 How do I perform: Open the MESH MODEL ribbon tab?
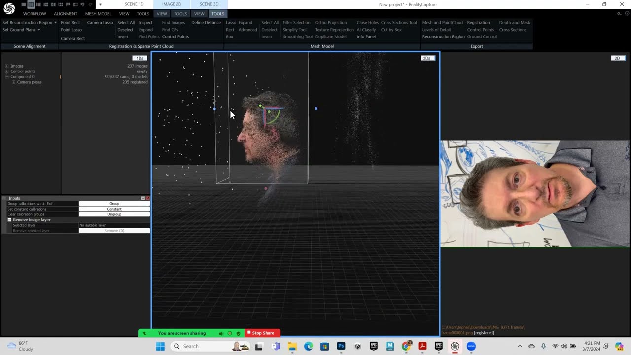[98, 14]
